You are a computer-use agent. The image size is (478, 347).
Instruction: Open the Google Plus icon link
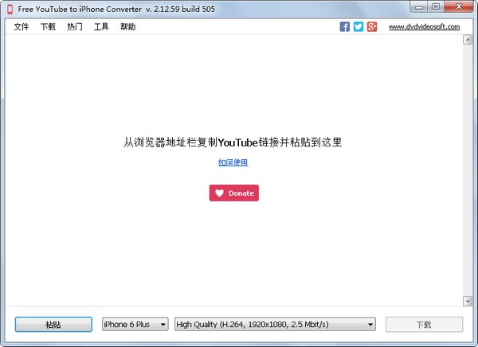(x=372, y=27)
